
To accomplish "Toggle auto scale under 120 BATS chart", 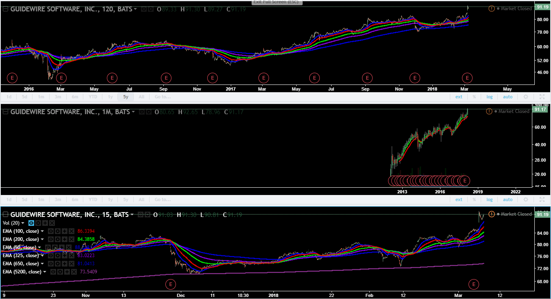I will [x=508, y=97].
